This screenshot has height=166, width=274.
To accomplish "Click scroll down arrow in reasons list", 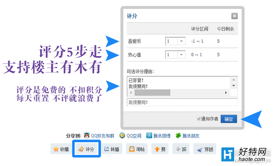I will coord(234,85).
